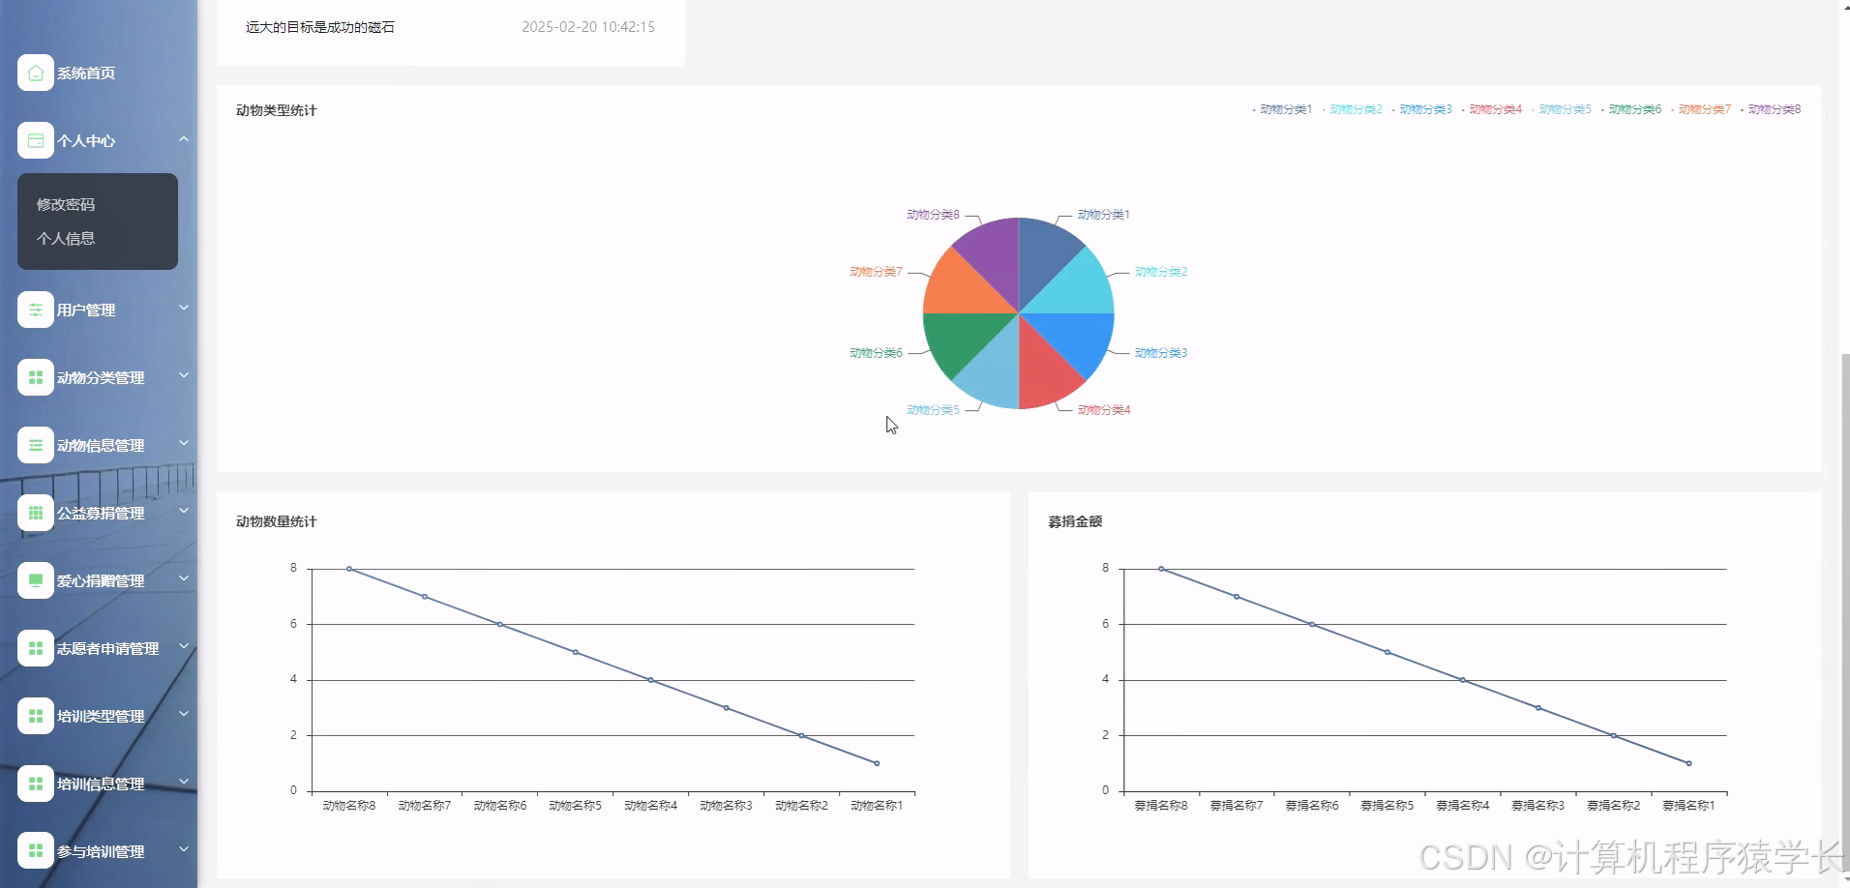Expand the 用户管理 chevron
The width and height of the screenshot is (1850, 888).
[184, 308]
